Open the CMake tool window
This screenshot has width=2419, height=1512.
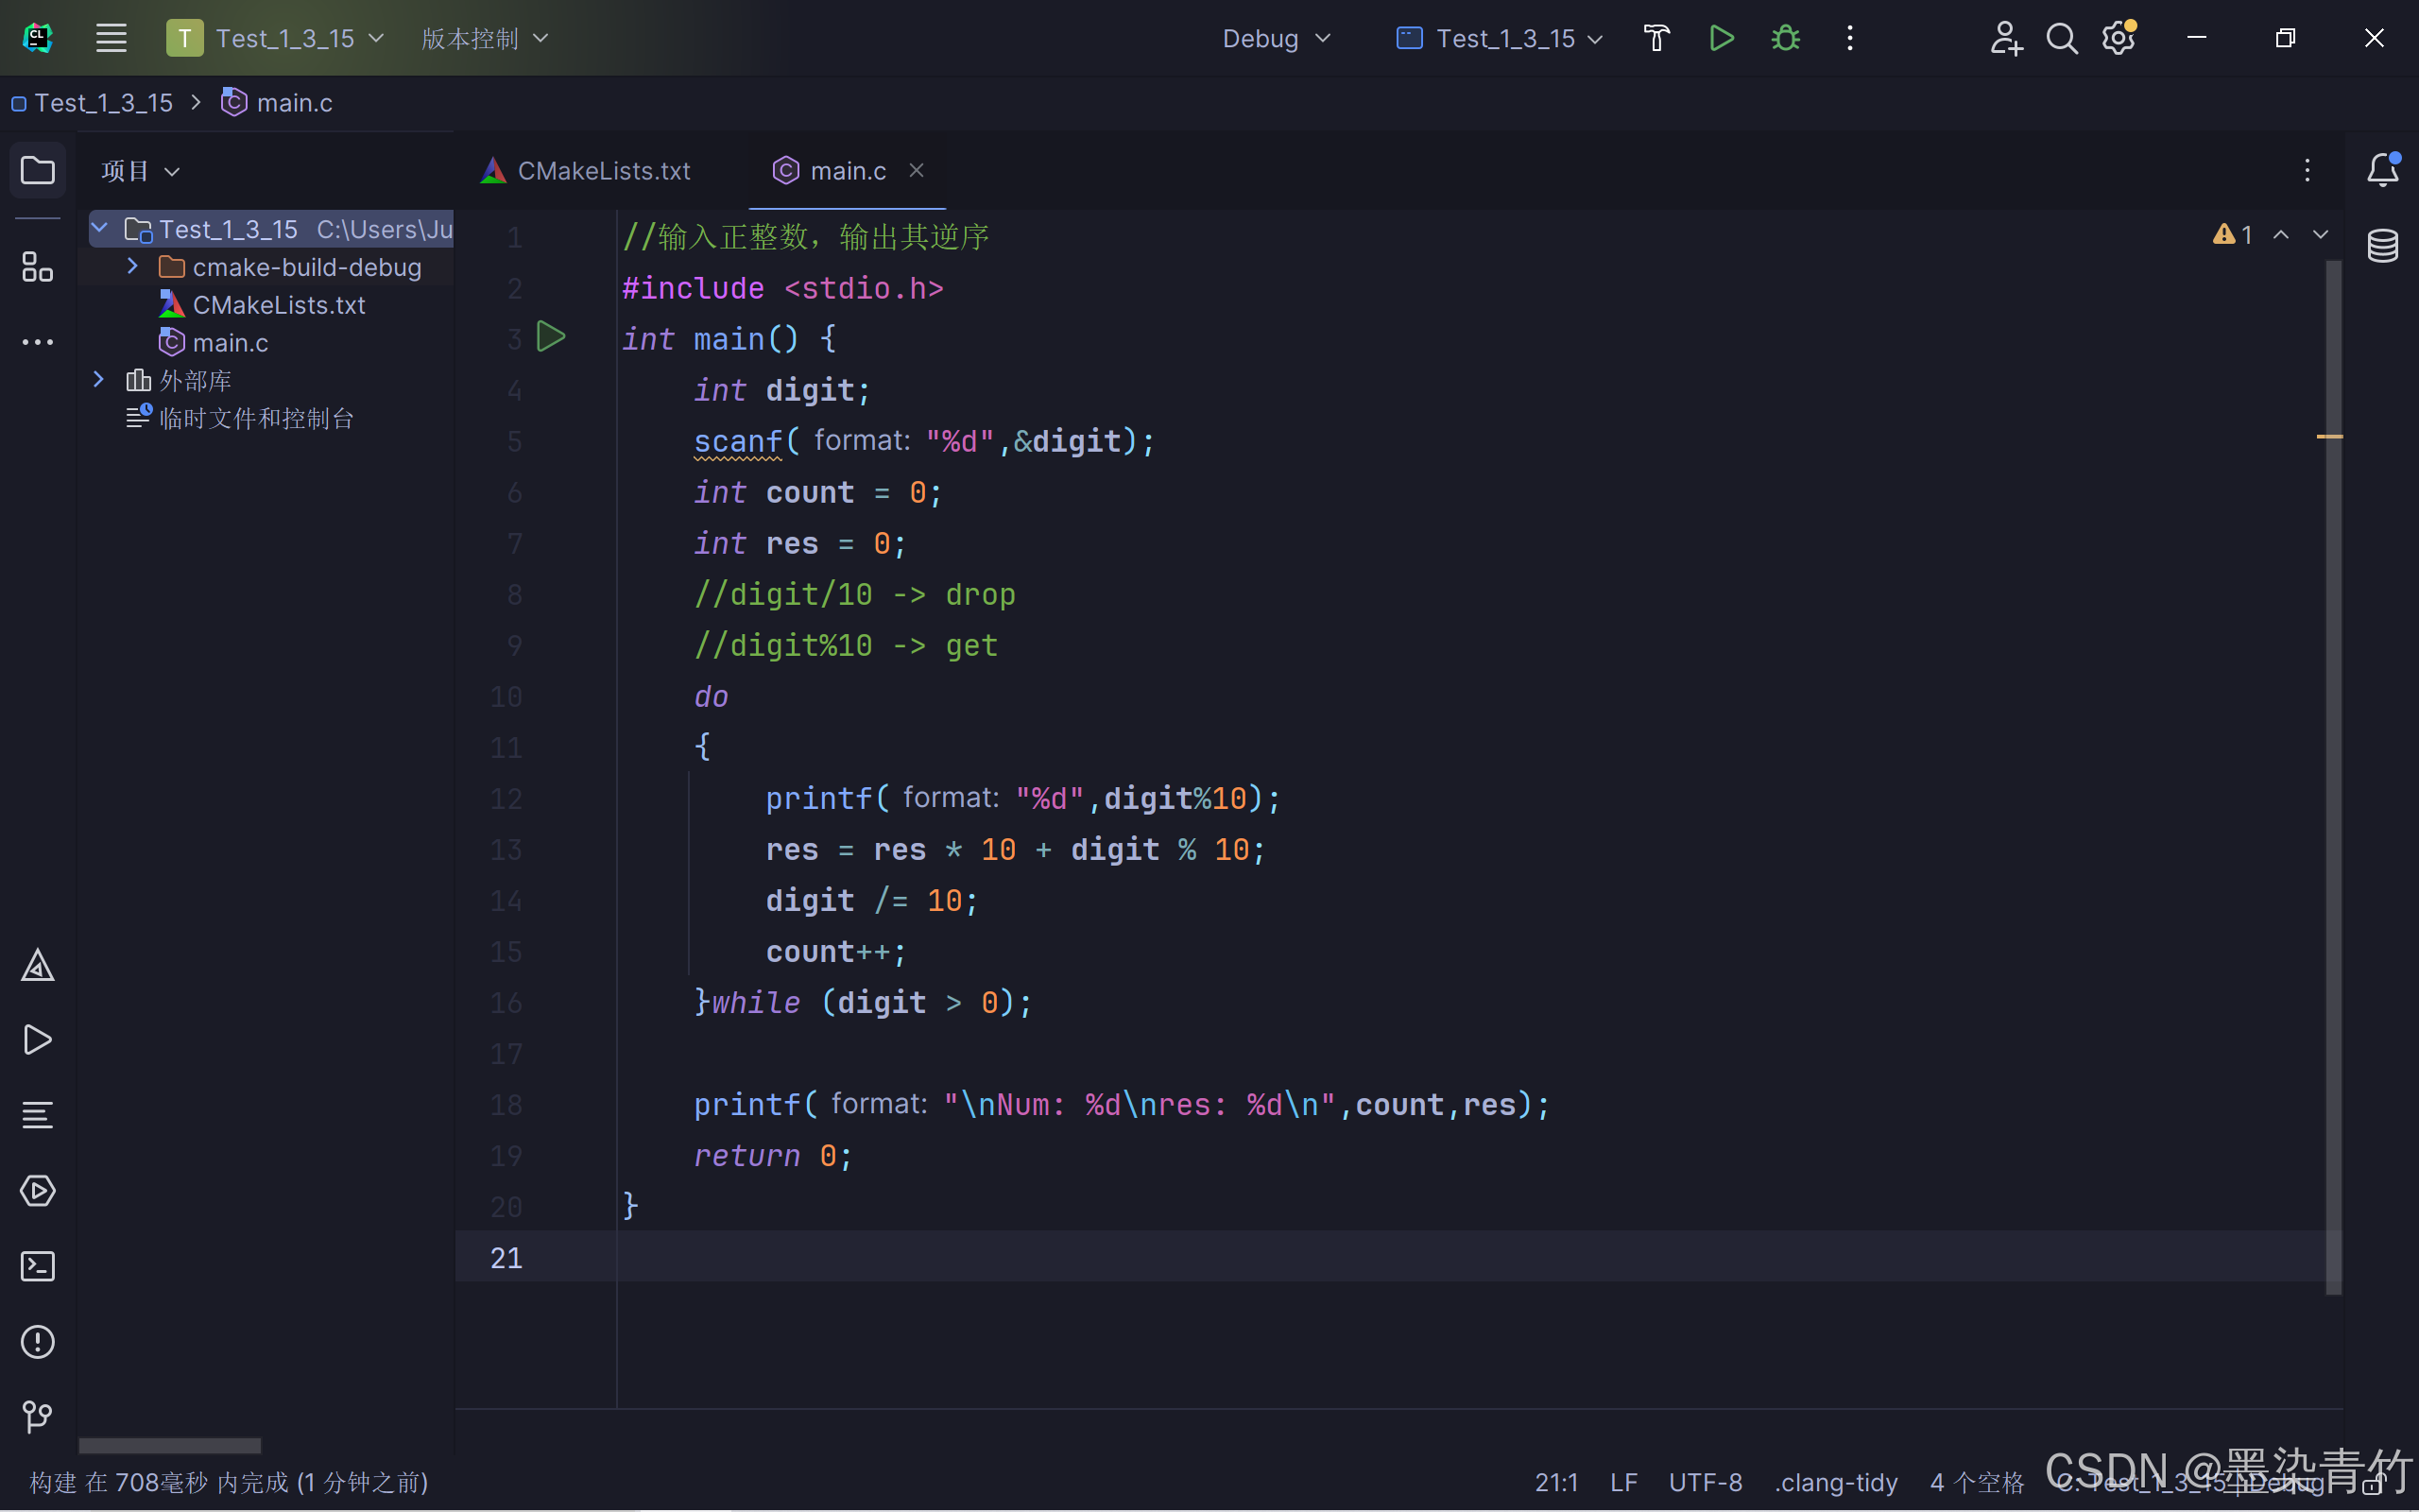(37, 965)
